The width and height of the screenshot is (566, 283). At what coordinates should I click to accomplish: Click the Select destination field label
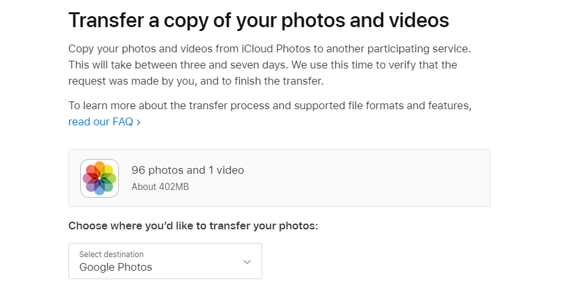111,254
